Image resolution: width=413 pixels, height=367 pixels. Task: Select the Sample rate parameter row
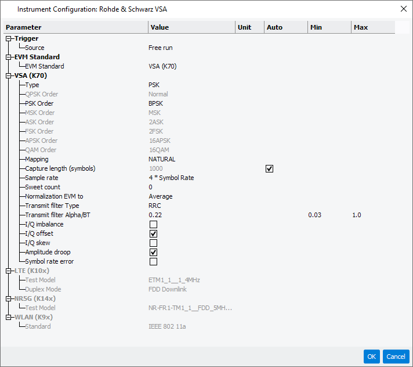click(x=42, y=178)
